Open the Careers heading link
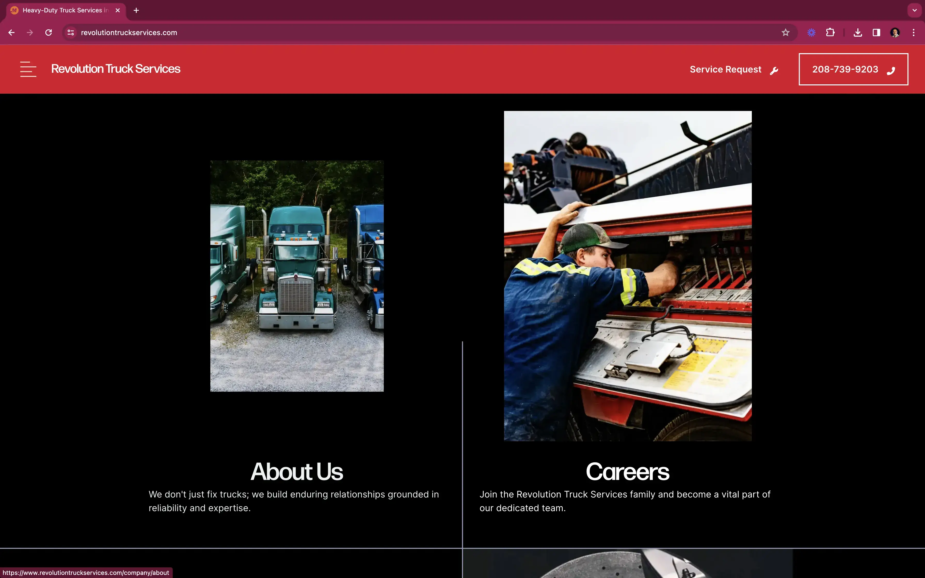The image size is (925, 578). click(x=628, y=471)
